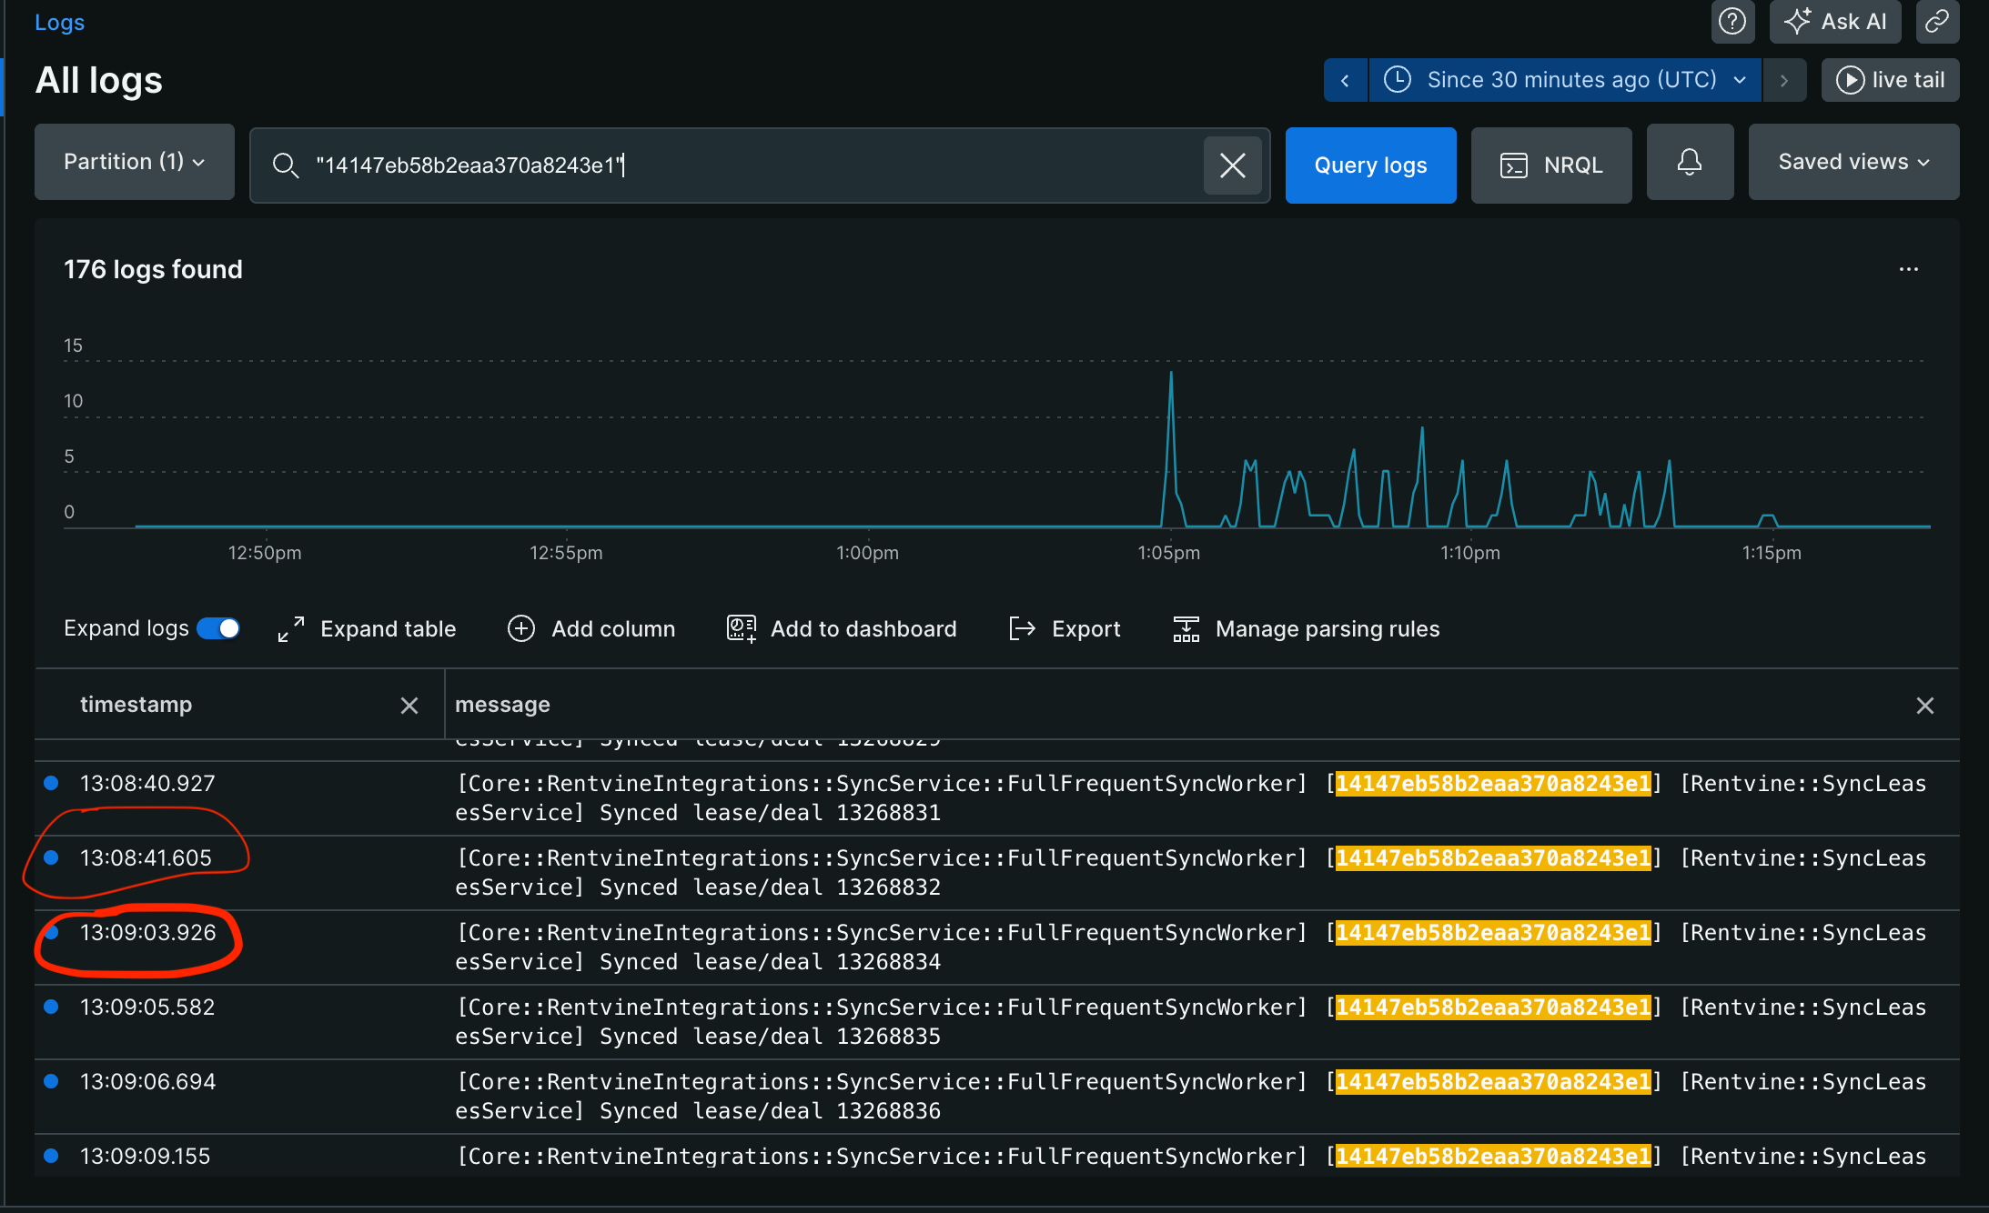The height and width of the screenshot is (1213, 1989).
Task: Click Add column
Action: point(591,629)
